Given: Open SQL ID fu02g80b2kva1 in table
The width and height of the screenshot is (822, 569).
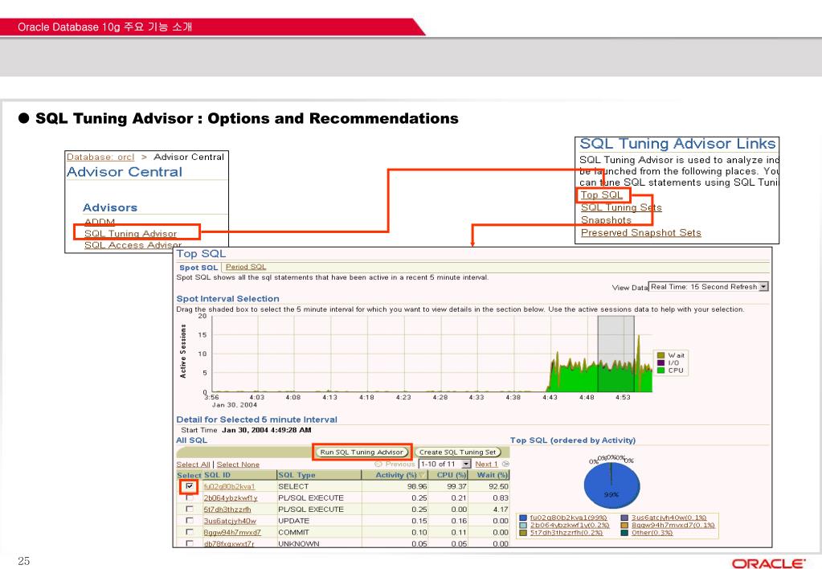Looking at the screenshot, I should pos(229,487).
